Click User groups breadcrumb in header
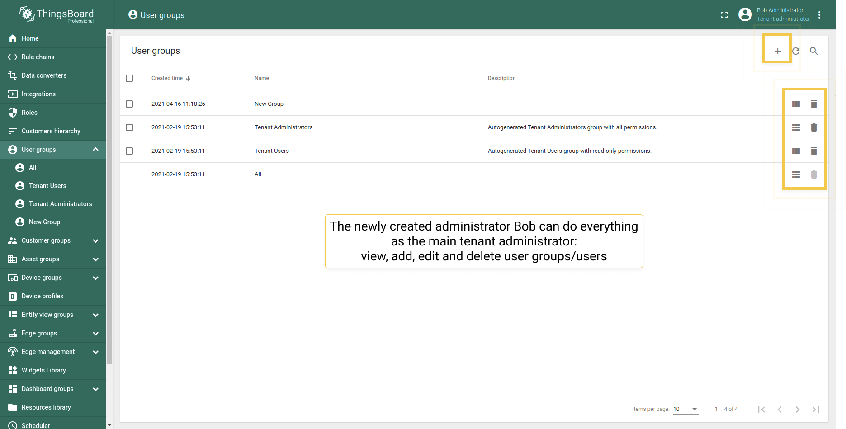The image size is (846, 429). click(x=156, y=15)
